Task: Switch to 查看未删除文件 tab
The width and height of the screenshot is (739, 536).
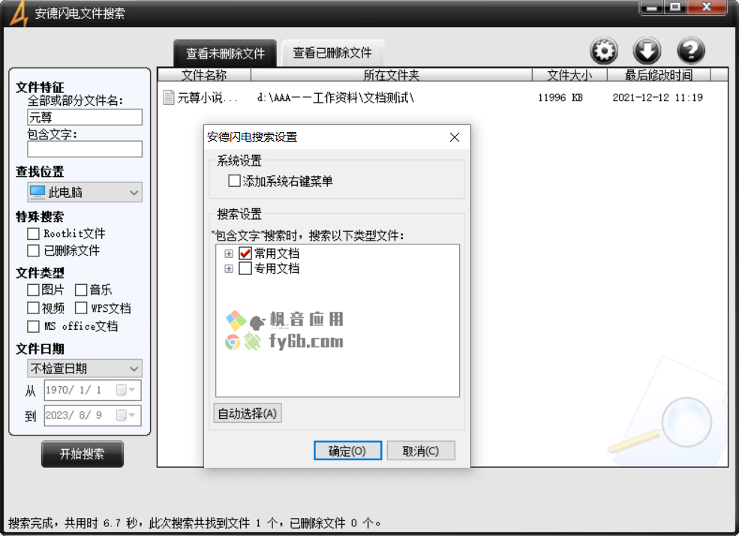Action: 225,53
